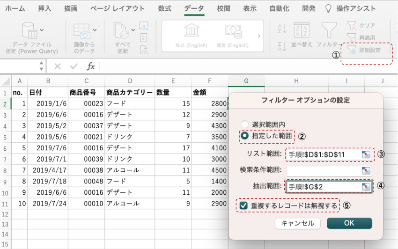Screen dimensions: 398x249
Task: Toggle the Filter (フィルター) funnel
Action: pos(329,30)
